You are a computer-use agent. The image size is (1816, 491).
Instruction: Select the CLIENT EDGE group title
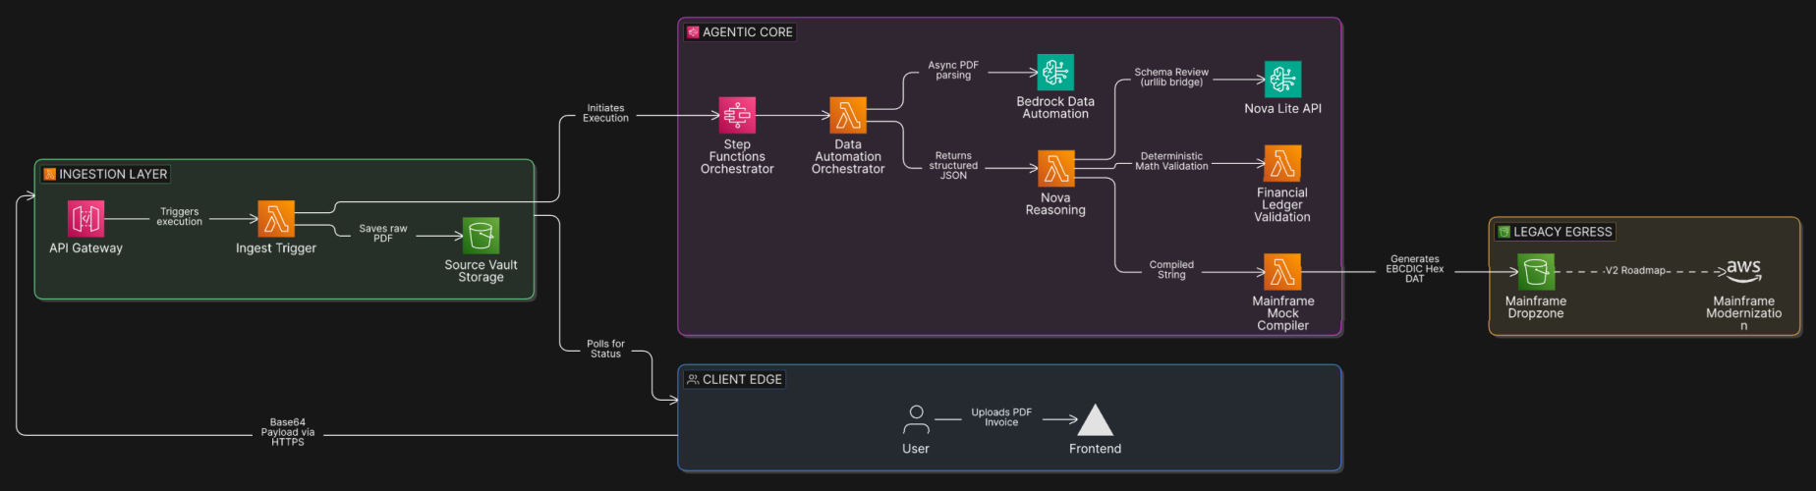pos(742,379)
